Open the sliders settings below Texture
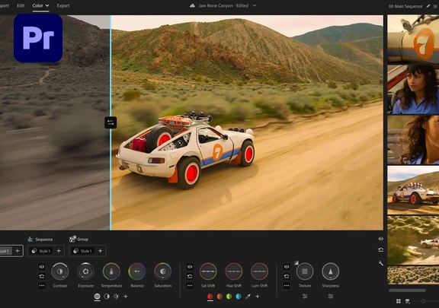The width and height of the screenshot is (439, 308). coord(305,297)
